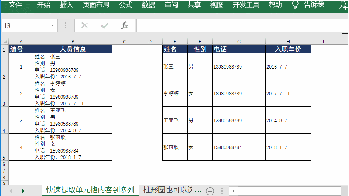The height and width of the screenshot is (196, 349).
Task: Select column E header
Action: click(175, 41)
